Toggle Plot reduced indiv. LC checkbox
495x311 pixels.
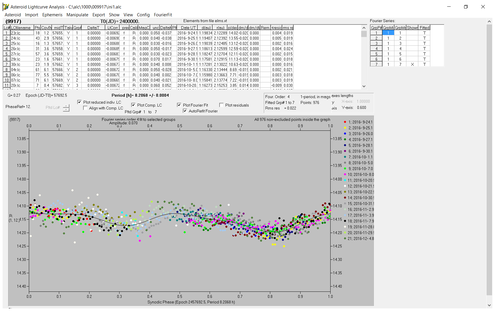79,102
